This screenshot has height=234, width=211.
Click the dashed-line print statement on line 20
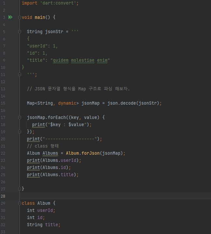pyautogui.click(x=64, y=139)
